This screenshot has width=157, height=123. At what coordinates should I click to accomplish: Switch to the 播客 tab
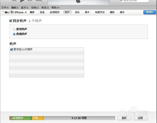[112, 12]
